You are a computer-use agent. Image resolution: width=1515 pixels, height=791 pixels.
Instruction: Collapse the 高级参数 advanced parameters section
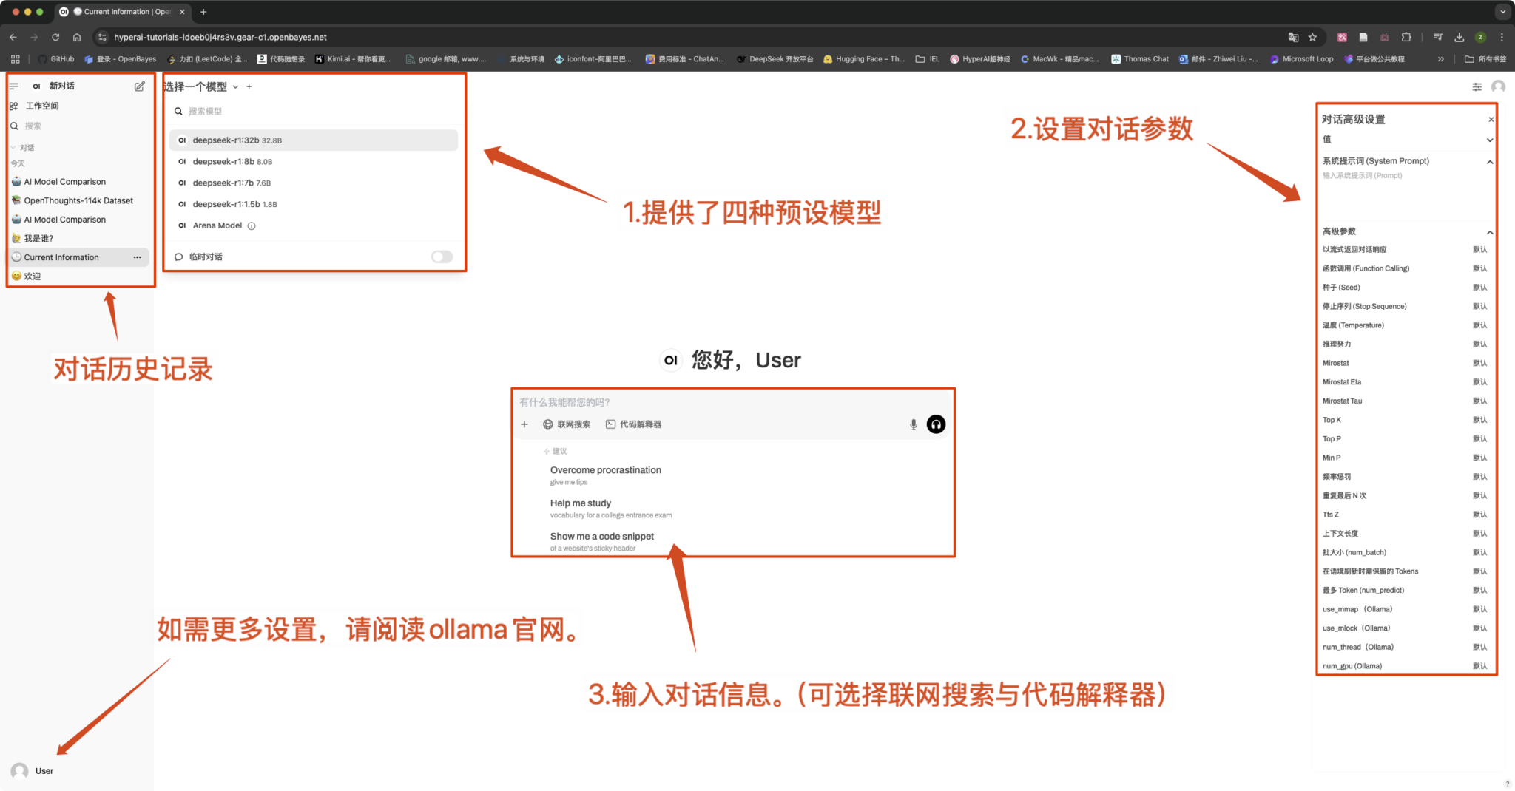(x=1490, y=231)
